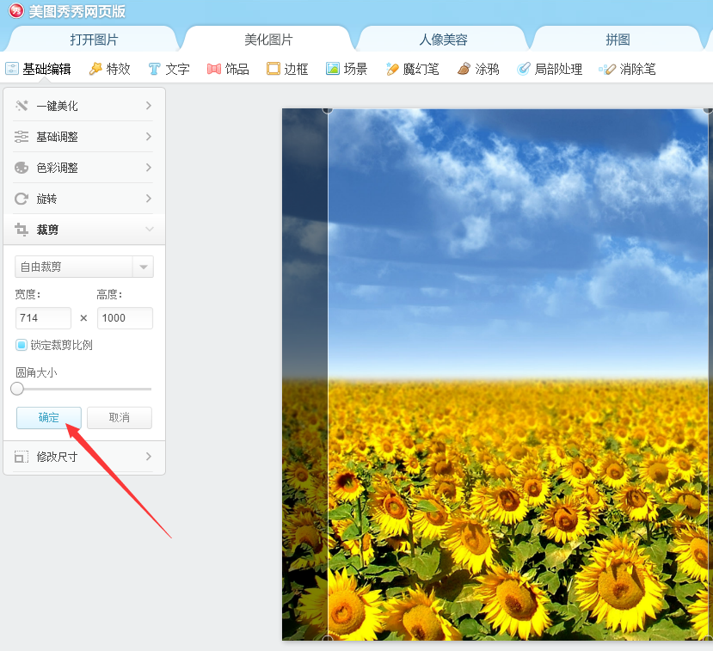Select the 魔幻笔 magic pen tool
This screenshot has height=651, width=713.
[412, 69]
